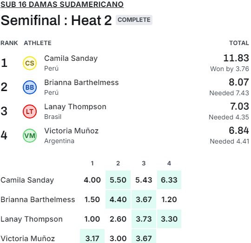The width and height of the screenshot is (251, 243).
Task: Click the blue BB avatar icon
Action: click(30, 87)
